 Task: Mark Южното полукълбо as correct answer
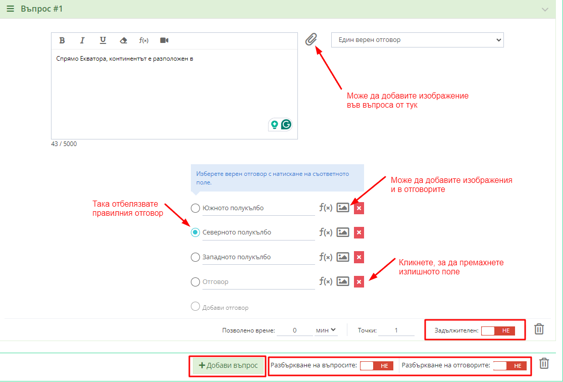tap(195, 208)
